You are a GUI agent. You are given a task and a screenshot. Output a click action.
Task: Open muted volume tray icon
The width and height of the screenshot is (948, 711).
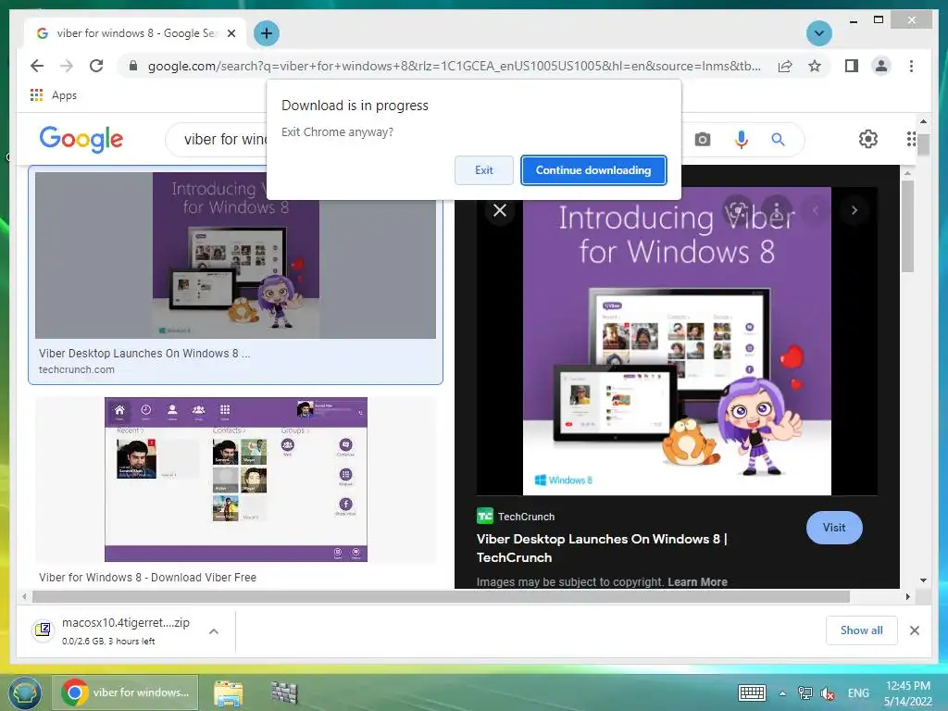[x=828, y=693]
